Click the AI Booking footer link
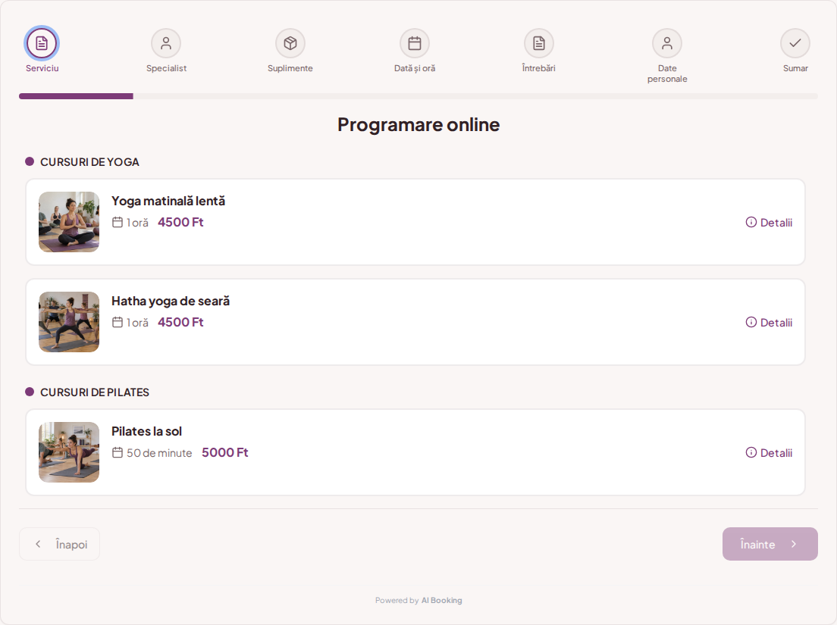837x625 pixels. tap(441, 601)
